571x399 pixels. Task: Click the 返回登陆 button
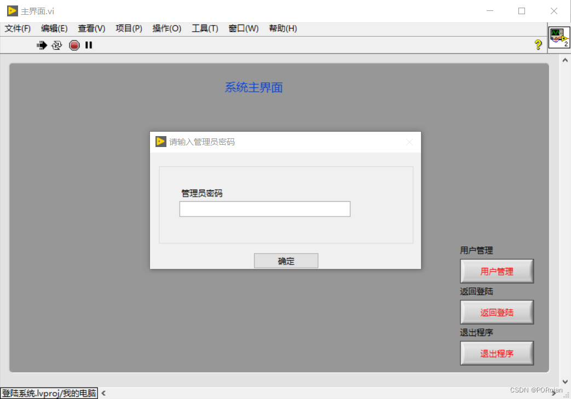496,312
